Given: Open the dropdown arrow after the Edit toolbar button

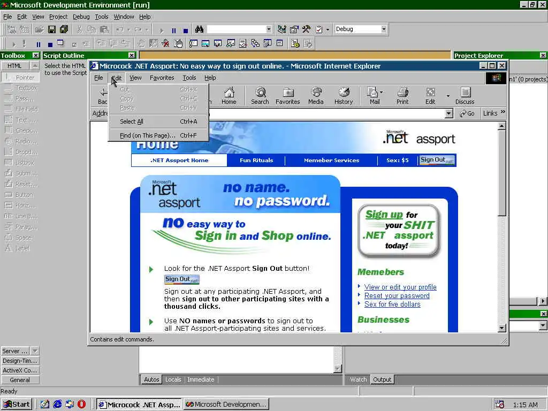Looking at the screenshot, I should click(448, 96).
